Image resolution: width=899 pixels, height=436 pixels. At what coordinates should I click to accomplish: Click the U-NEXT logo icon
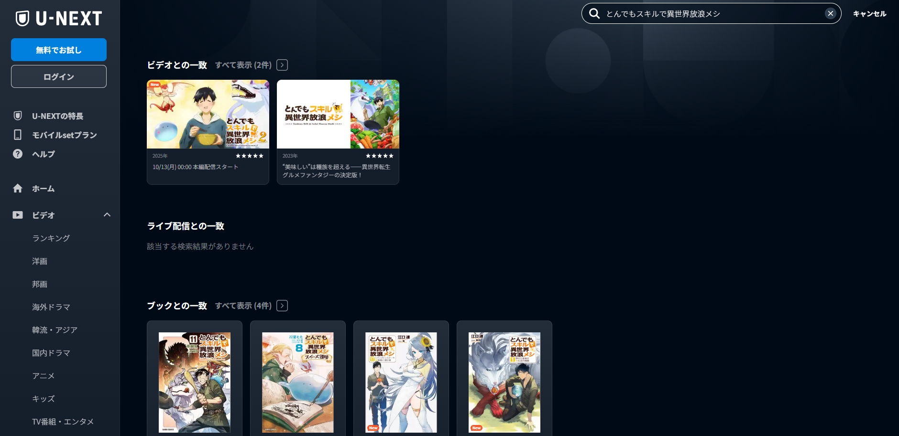[x=22, y=19]
